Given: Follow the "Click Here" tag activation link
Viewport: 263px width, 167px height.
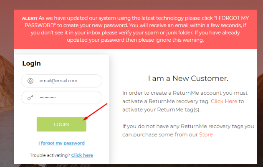Looking at the screenshot, I should click(224, 101).
